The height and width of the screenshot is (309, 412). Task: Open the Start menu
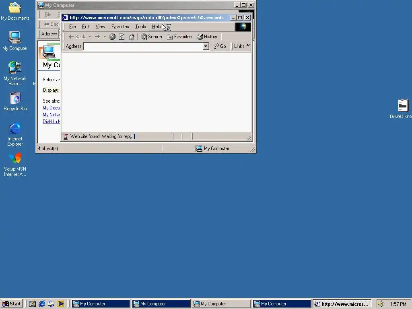coord(12,304)
